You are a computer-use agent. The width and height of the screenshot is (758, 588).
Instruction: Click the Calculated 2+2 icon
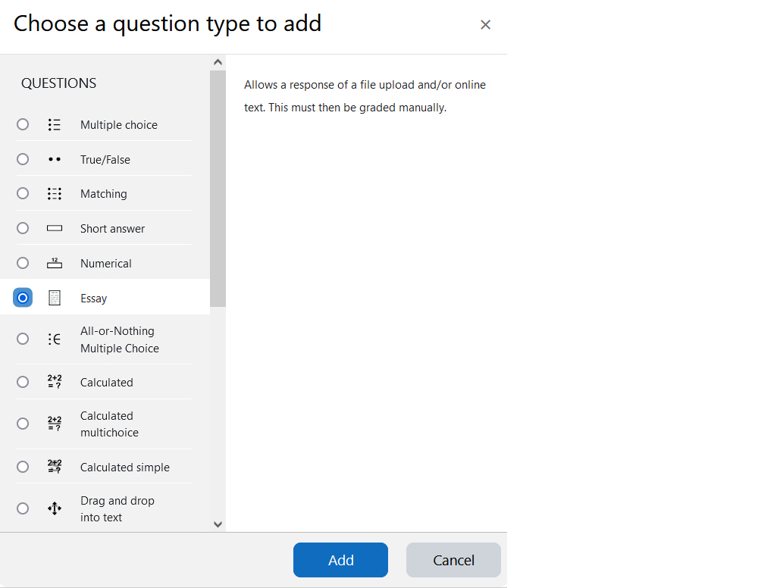coord(54,382)
